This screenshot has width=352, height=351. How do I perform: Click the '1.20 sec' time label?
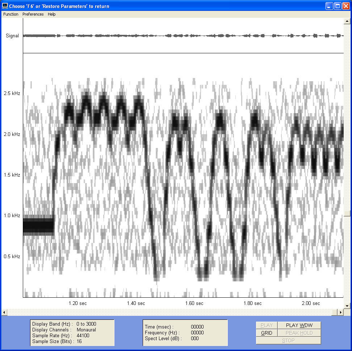(x=77, y=303)
